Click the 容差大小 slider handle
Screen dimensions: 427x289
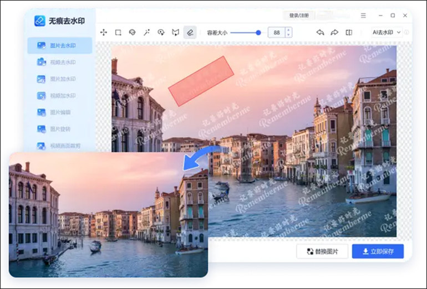(x=258, y=33)
